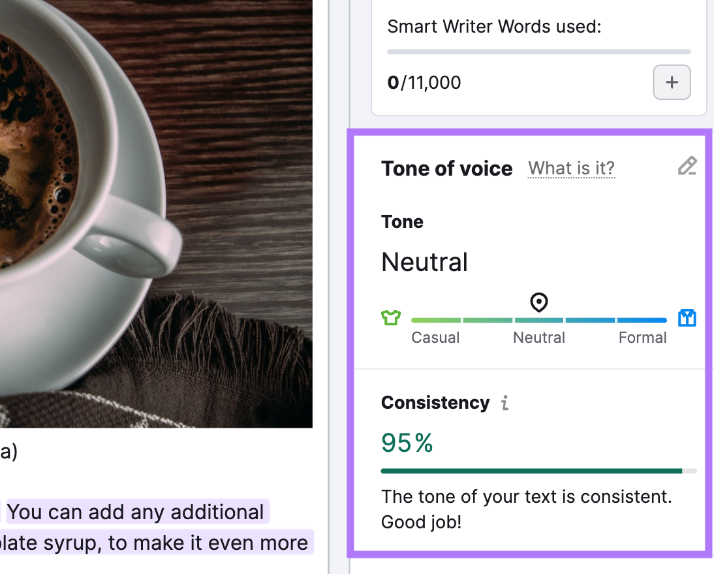
Task: Click the Neutral tone label text
Action: coord(424,262)
